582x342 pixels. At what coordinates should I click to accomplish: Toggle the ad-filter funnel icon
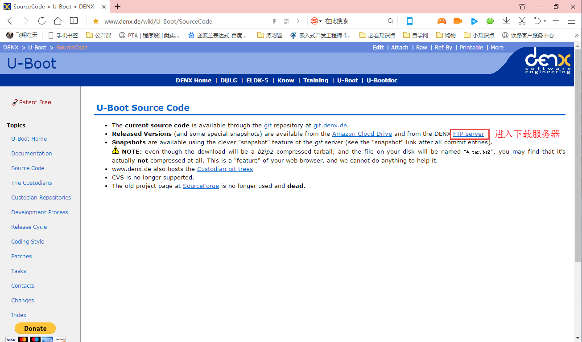coord(522,7)
